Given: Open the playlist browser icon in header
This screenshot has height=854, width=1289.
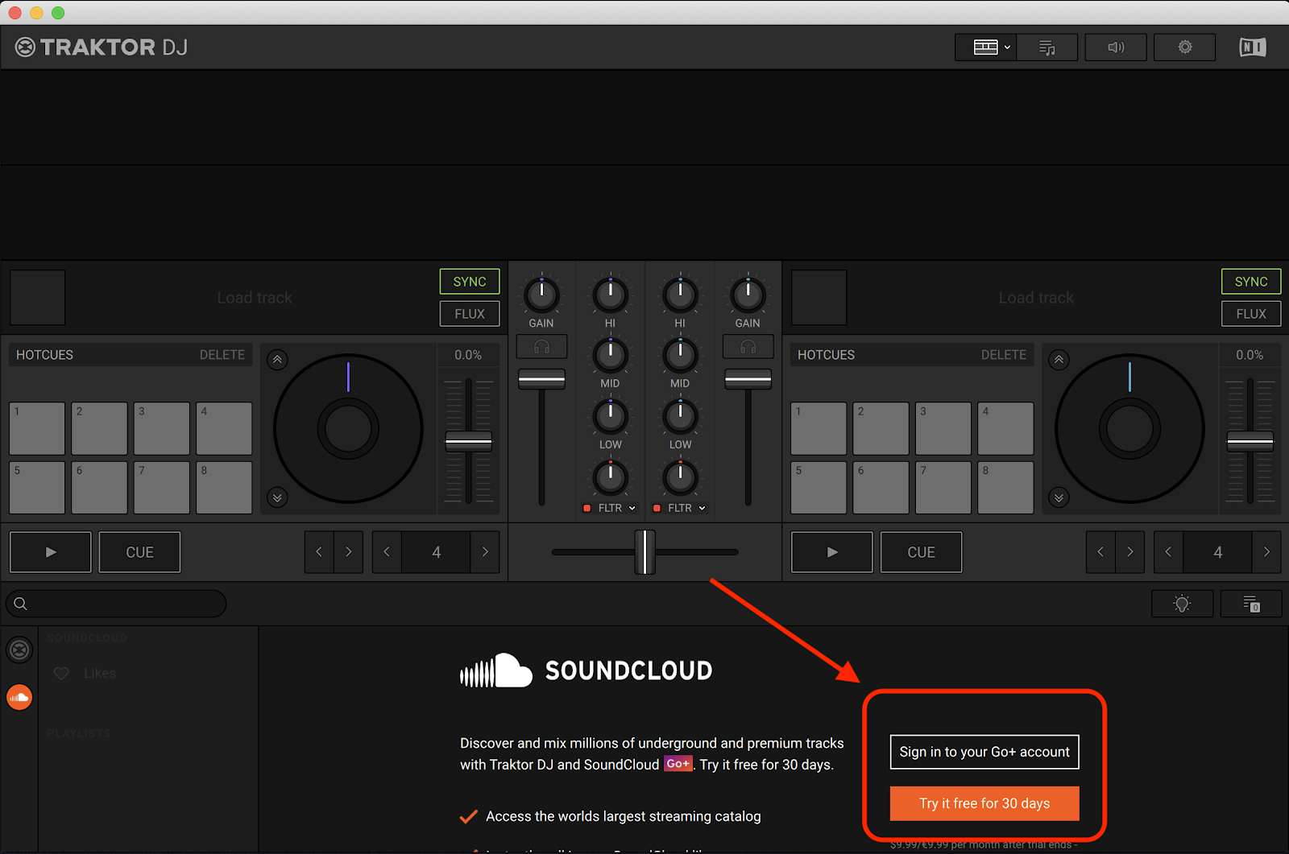Looking at the screenshot, I should 1047,47.
